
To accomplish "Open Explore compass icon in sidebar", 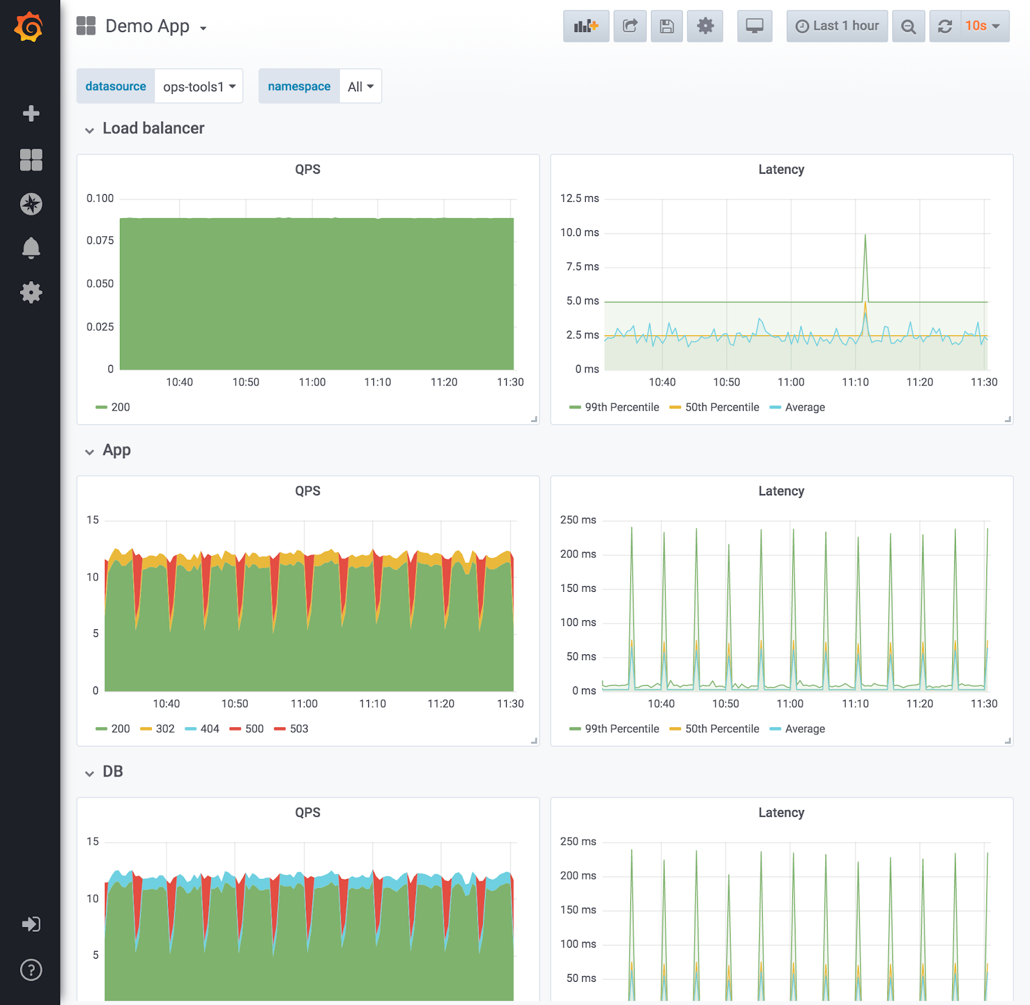I will [x=31, y=204].
